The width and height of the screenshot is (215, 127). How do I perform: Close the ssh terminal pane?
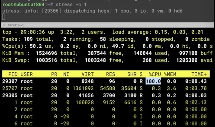coord(4,25)
